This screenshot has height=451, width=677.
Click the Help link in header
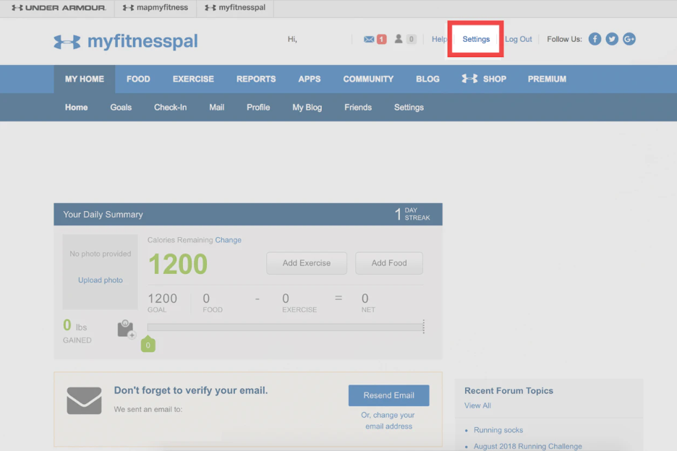pos(439,39)
